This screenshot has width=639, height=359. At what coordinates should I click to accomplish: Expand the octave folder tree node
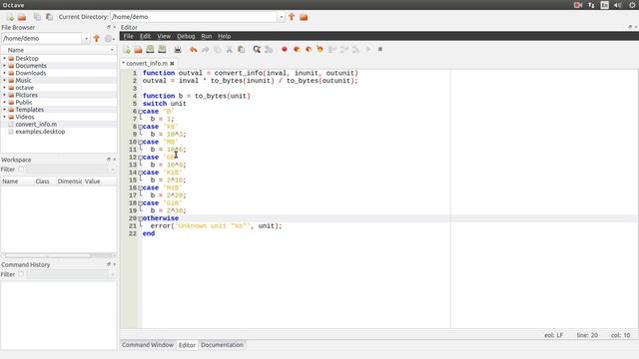pos(4,88)
